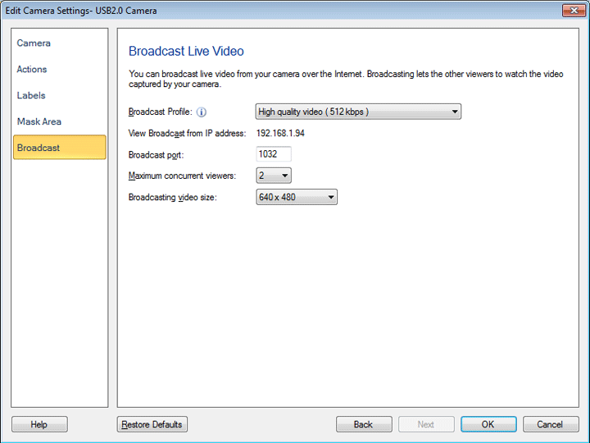Go back with the Back button

click(x=364, y=425)
